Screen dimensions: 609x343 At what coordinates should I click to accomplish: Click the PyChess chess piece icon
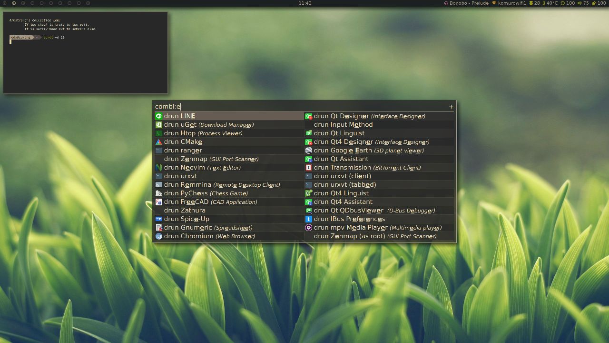pos(159,193)
